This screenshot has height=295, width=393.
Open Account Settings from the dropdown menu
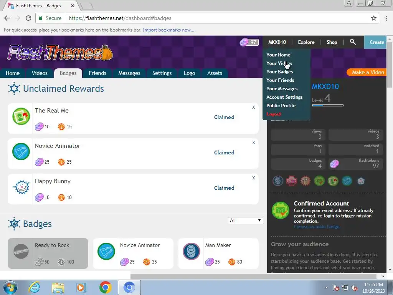(284, 97)
